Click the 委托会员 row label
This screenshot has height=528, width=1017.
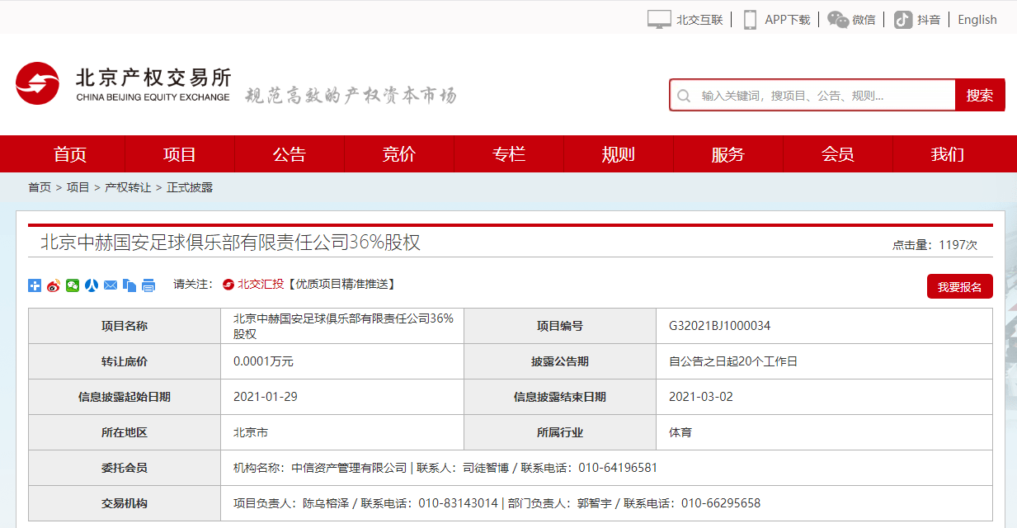(x=125, y=468)
